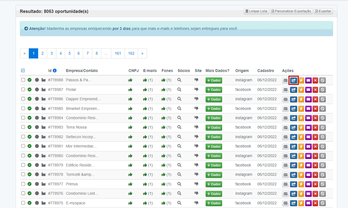Check the box for Prolar row
This screenshot has width=348, height=208.
click(23, 89)
